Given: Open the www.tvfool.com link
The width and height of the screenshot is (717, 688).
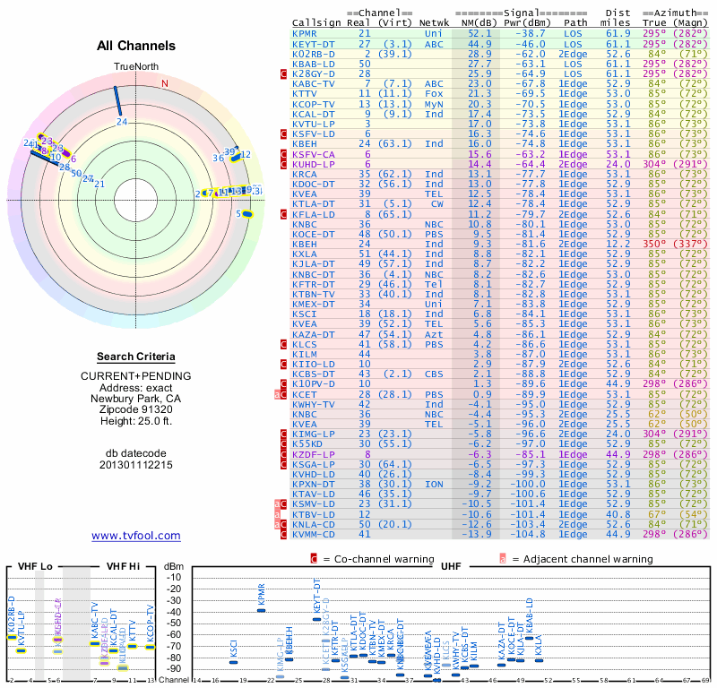Looking at the screenshot, I should 136,536.
